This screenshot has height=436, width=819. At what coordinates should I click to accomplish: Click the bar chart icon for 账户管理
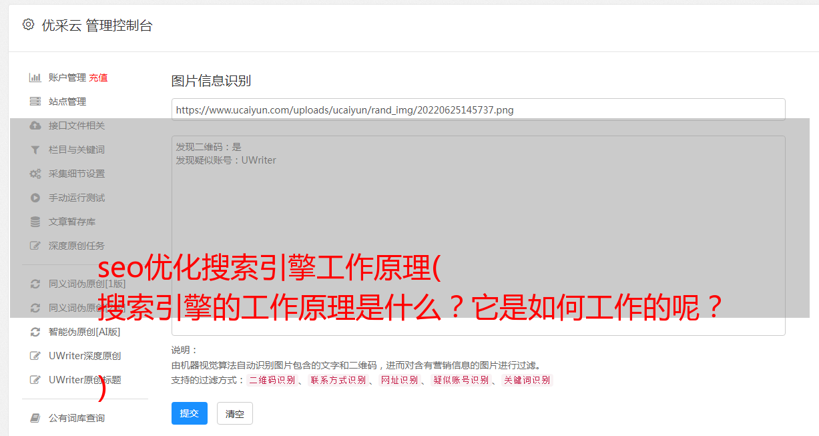[x=35, y=77]
